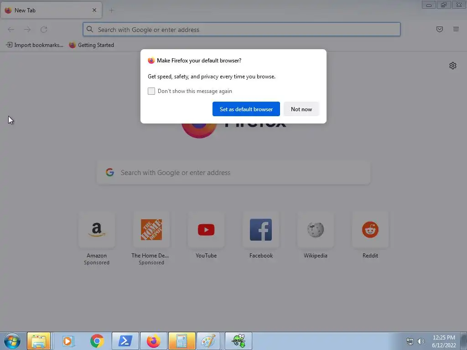Select the New Tab tab
467x350 pixels.
[51, 10]
